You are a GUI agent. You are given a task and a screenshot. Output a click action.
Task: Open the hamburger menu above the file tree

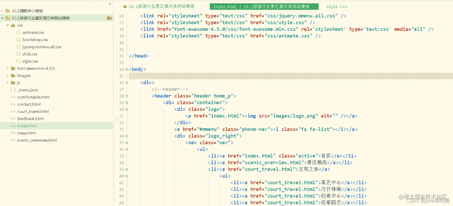click(x=110, y=4)
